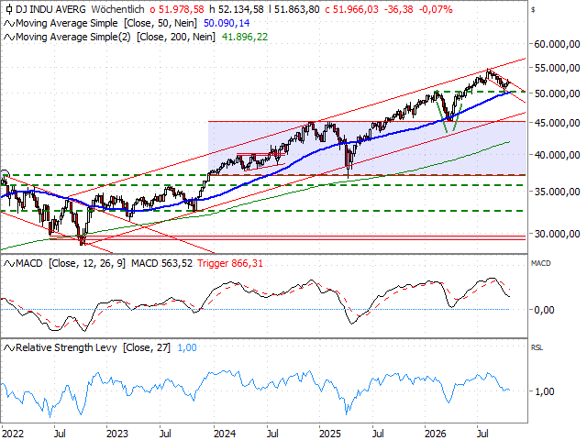This screenshot has width=587, height=440.
Task: Click the 50.000,00 price axis label
Action: coord(557,93)
